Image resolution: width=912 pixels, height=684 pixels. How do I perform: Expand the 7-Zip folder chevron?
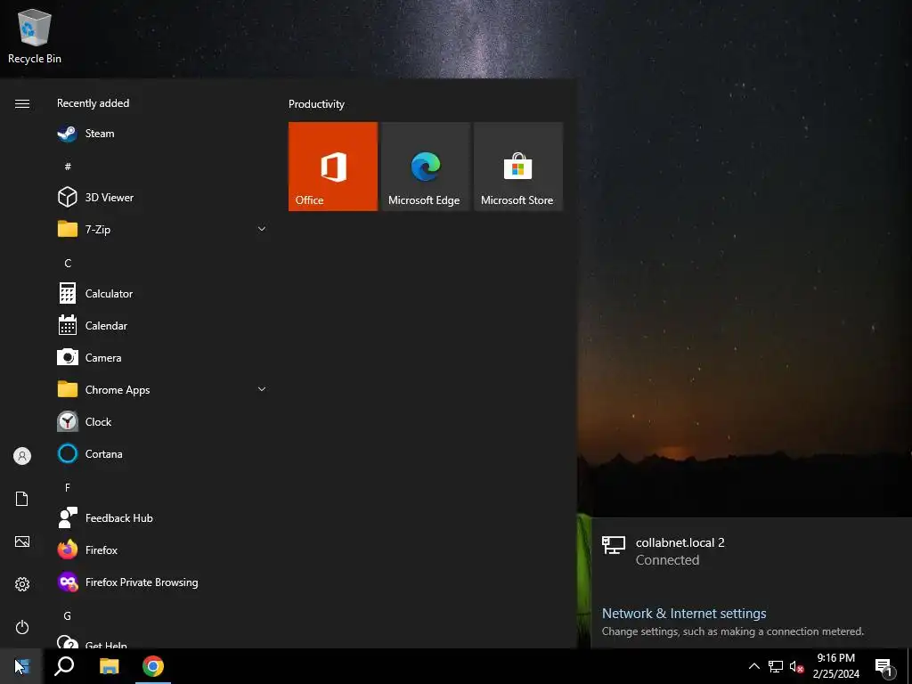click(x=262, y=229)
